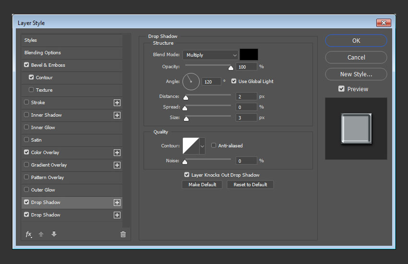Viewport: 408px width, 264px height.
Task: Check the Pattern Overlay effect
Action: click(26, 177)
